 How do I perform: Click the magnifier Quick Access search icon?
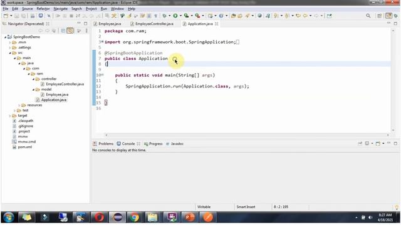(368, 16)
